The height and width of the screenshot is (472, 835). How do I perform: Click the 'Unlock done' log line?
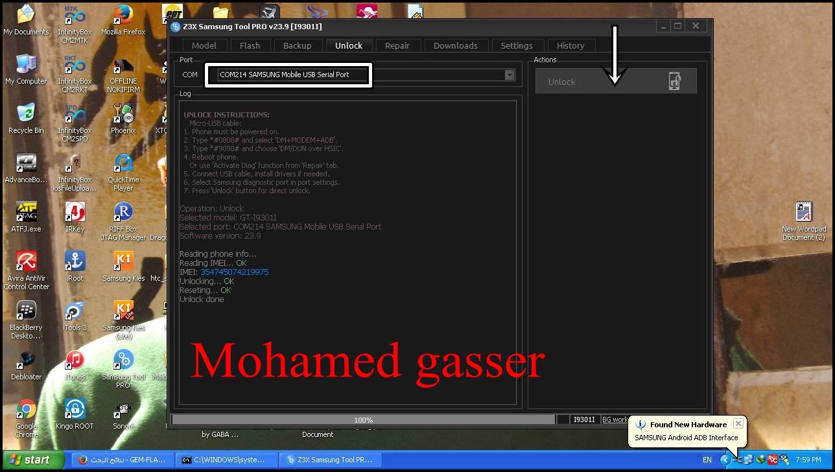pos(202,300)
